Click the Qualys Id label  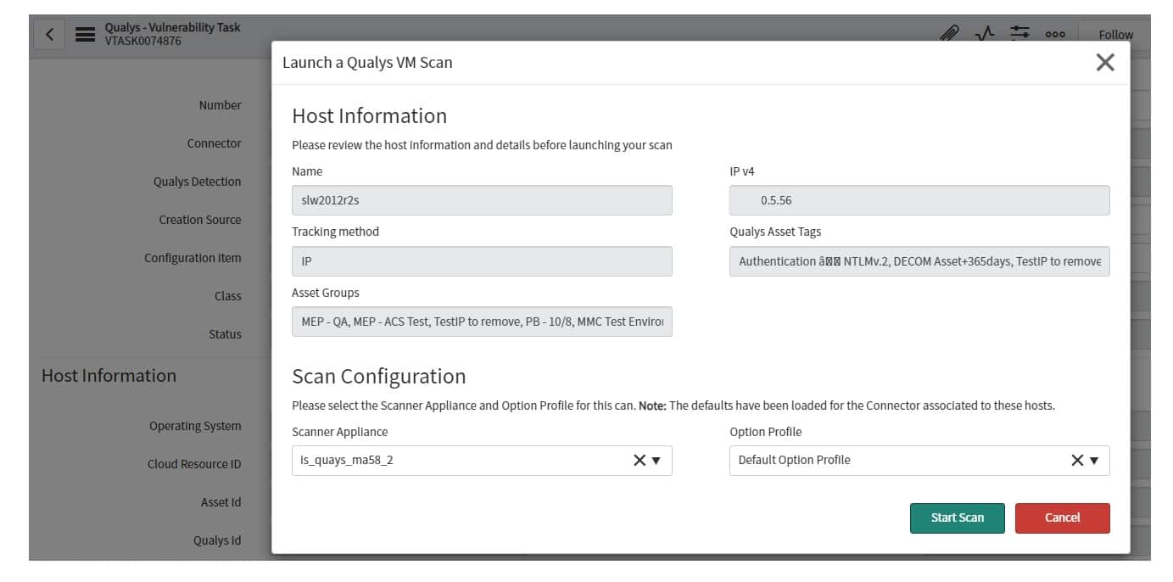pyautogui.click(x=217, y=540)
